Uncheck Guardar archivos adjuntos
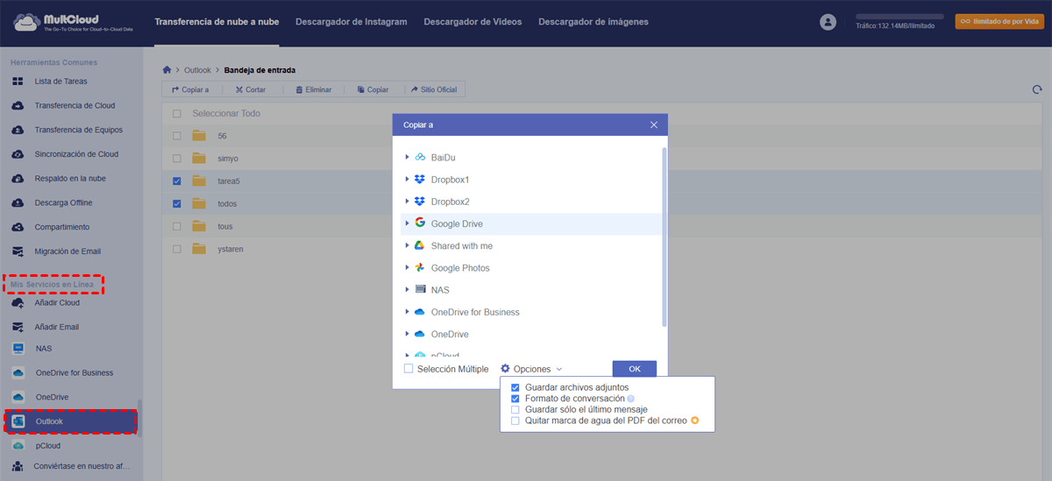This screenshot has height=481, width=1052. (515, 387)
